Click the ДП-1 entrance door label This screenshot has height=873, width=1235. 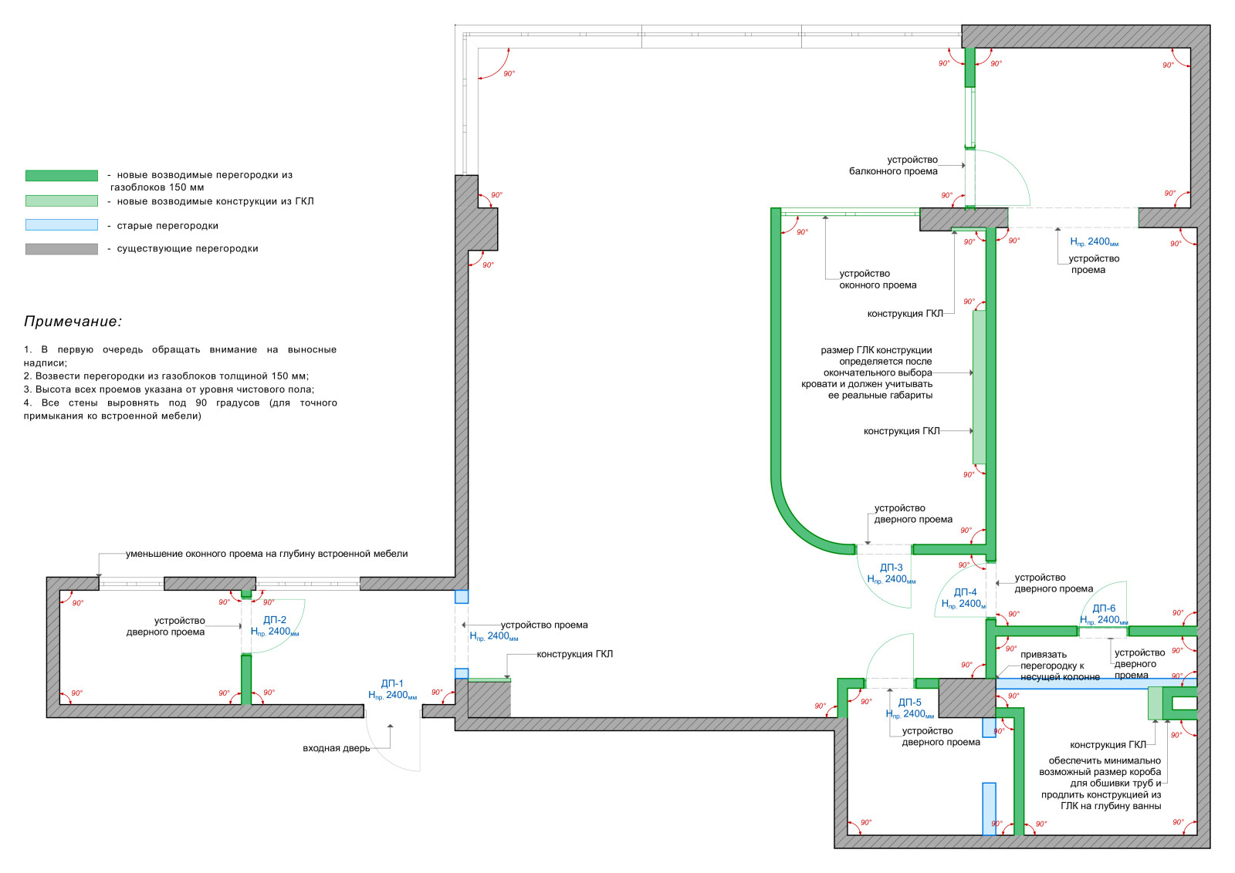tap(392, 684)
